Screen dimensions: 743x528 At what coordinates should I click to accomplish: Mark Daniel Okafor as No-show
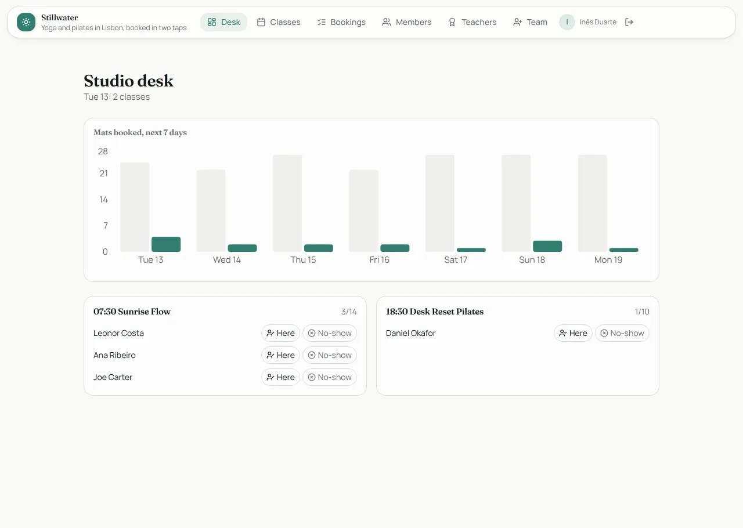[x=622, y=333]
